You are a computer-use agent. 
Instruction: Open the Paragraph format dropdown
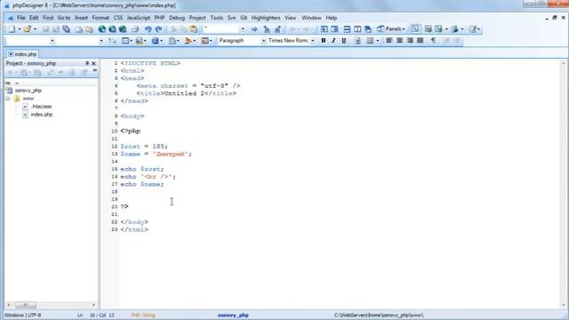264,41
